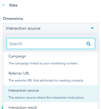Open the Interaction source dimensions dropdown
Screen dimensions: 101x109
51,28
